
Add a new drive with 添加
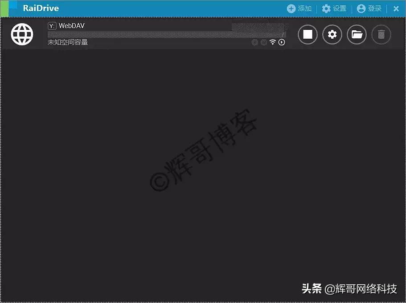[299, 8]
